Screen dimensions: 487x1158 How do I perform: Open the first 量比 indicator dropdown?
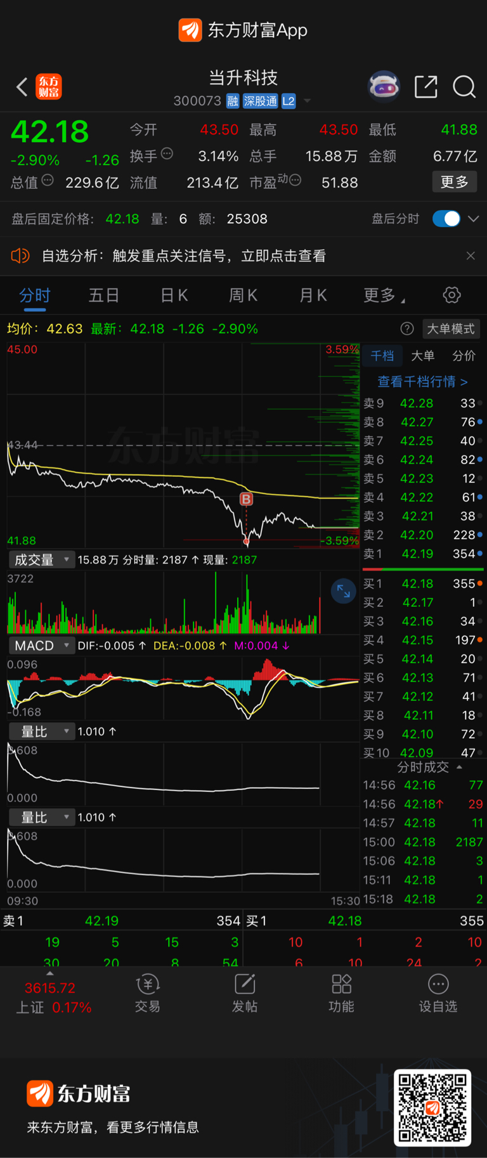point(41,731)
